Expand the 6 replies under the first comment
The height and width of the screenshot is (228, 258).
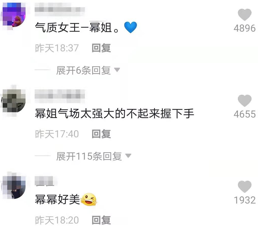pos(83,70)
